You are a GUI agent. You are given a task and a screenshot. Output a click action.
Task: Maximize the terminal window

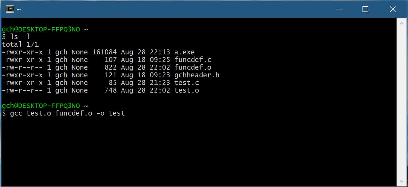tap(365, 9)
